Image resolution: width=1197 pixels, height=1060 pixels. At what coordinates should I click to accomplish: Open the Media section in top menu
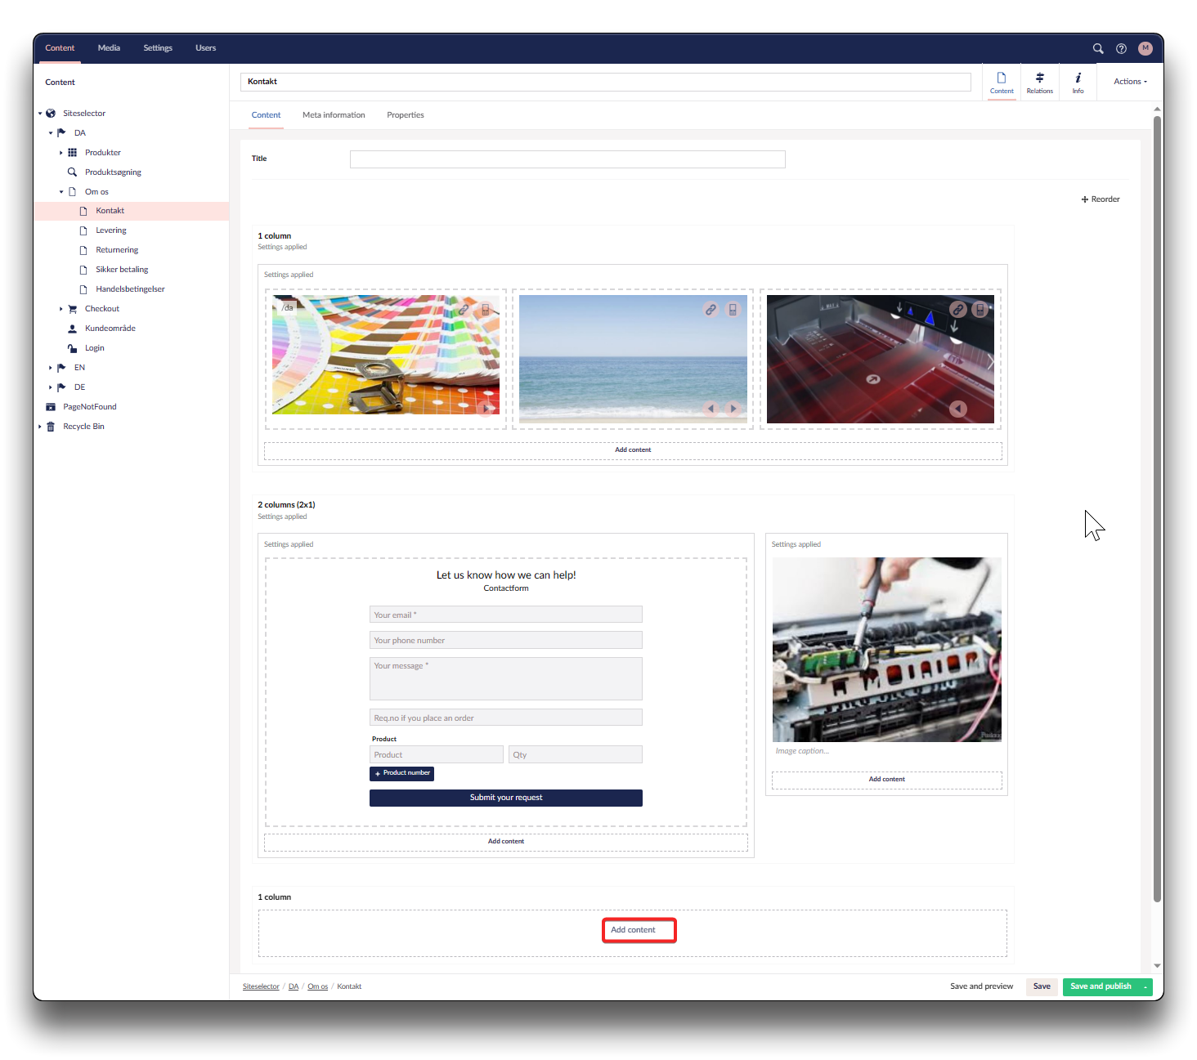click(109, 48)
